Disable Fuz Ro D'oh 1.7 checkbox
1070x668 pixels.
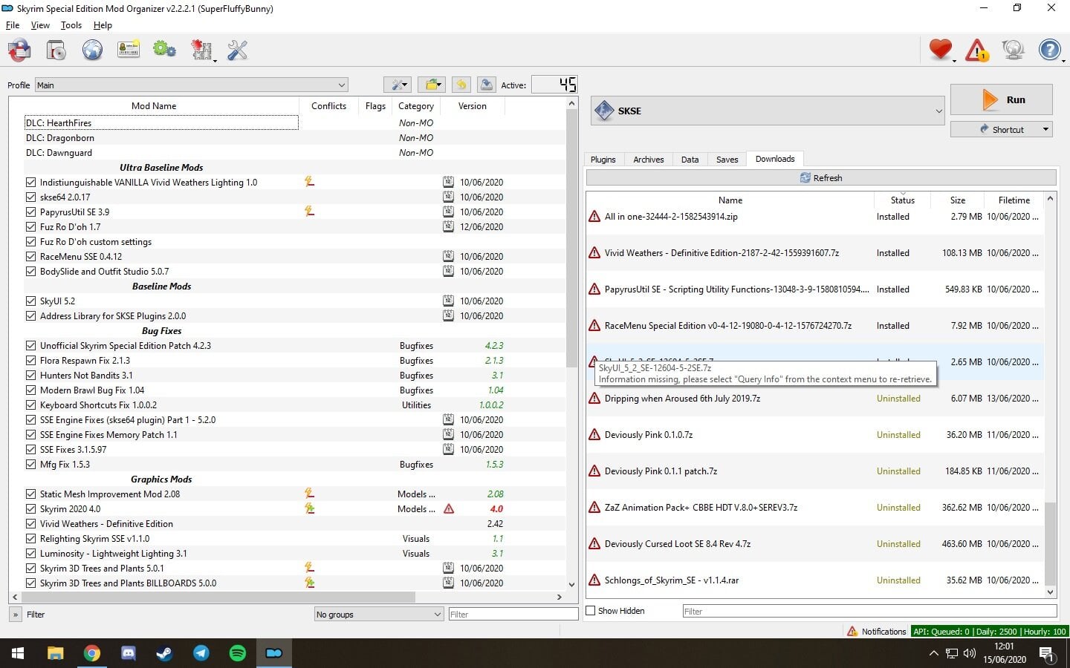click(x=30, y=227)
